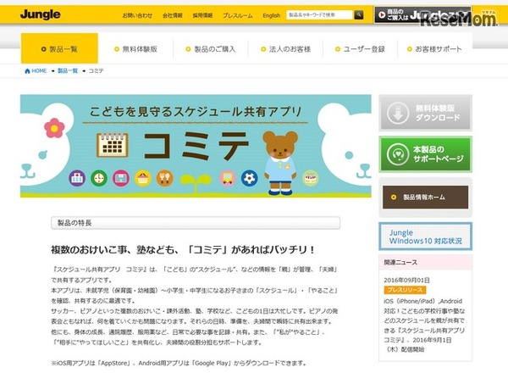Open the ユーザー登録 tab

[x=361, y=49]
